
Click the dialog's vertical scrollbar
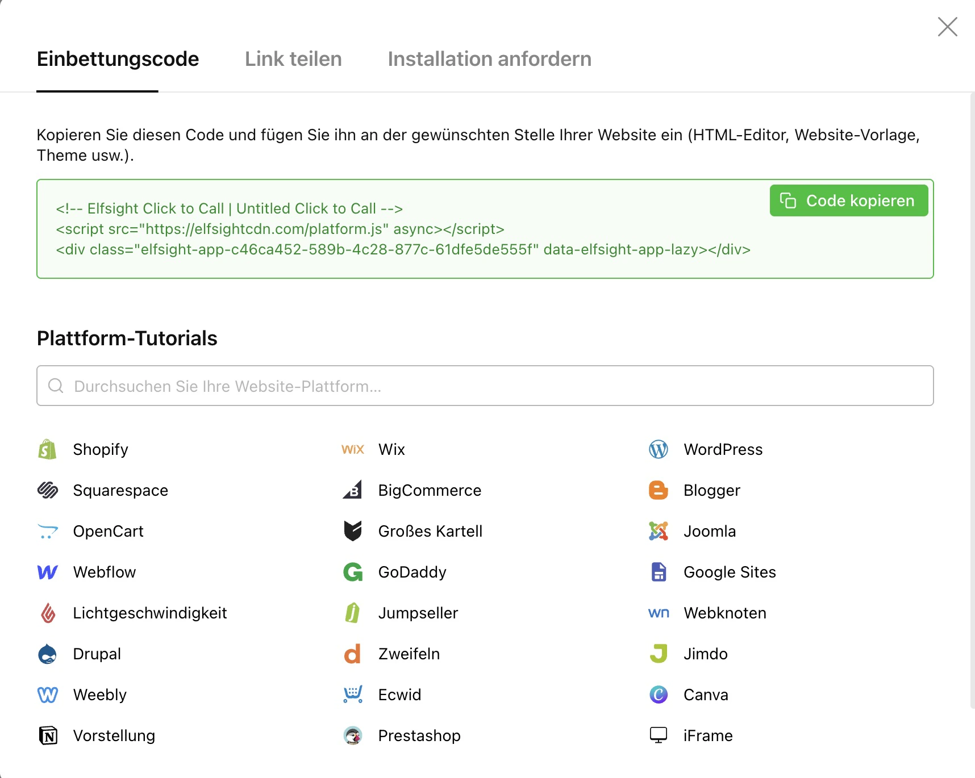(972, 400)
